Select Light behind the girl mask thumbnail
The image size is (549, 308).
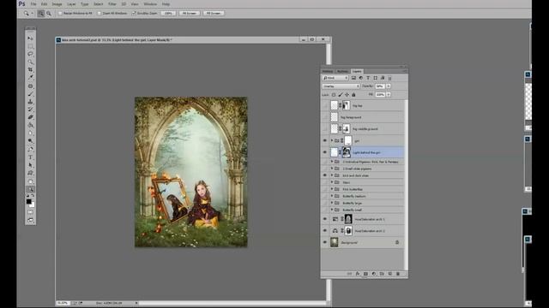click(x=346, y=152)
